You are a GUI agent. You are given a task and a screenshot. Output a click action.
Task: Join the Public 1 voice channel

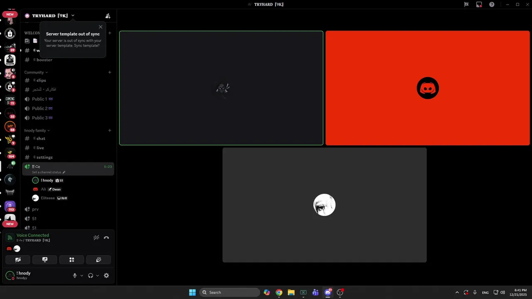point(68,99)
